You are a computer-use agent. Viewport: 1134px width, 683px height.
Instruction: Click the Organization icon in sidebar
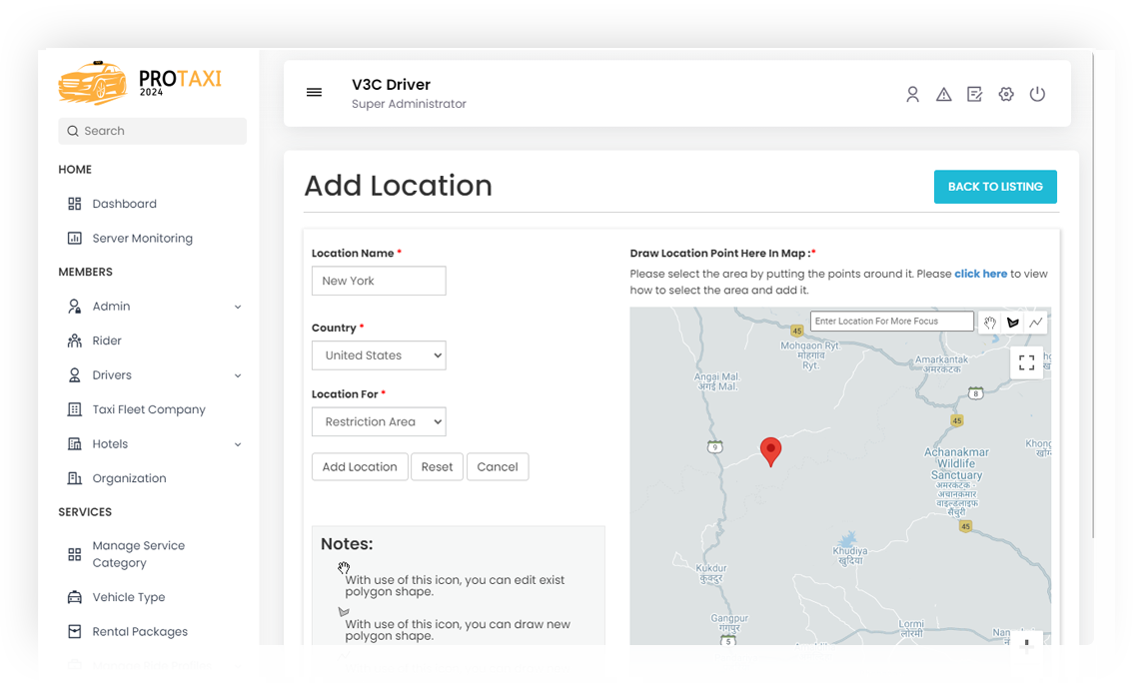coord(75,478)
